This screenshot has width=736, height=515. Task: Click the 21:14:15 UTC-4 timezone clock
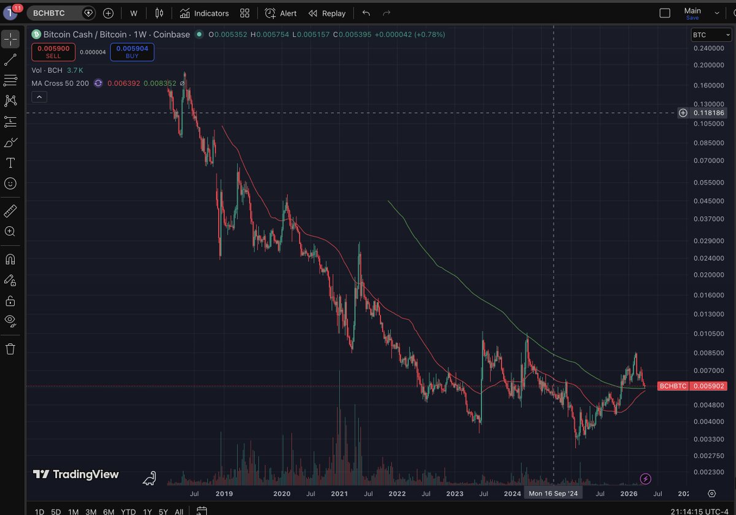699,511
